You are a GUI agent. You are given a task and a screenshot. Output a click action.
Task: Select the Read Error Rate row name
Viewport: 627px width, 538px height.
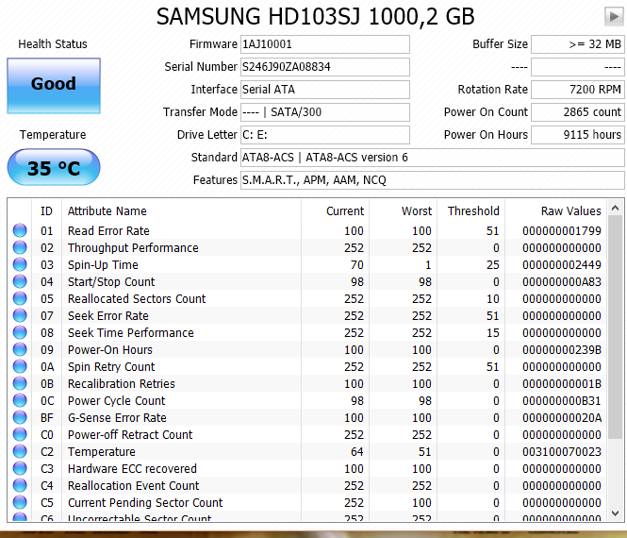[108, 231]
